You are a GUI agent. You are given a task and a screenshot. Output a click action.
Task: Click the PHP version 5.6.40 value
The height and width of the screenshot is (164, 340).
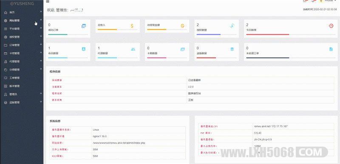point(258,133)
